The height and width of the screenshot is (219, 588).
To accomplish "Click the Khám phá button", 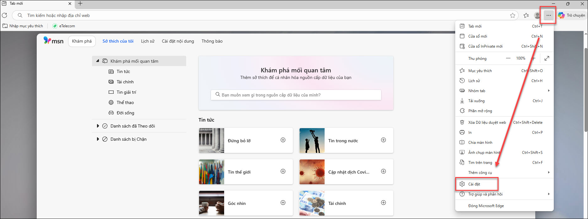I will coord(82,41).
